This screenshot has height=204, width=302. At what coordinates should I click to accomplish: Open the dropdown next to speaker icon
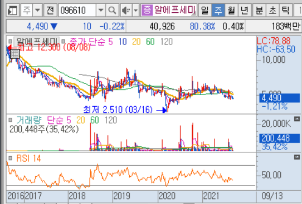pyautogui.click(x=136, y=10)
